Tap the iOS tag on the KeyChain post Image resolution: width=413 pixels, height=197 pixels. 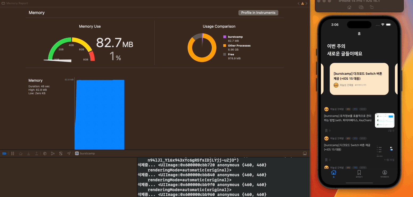coord(348,109)
